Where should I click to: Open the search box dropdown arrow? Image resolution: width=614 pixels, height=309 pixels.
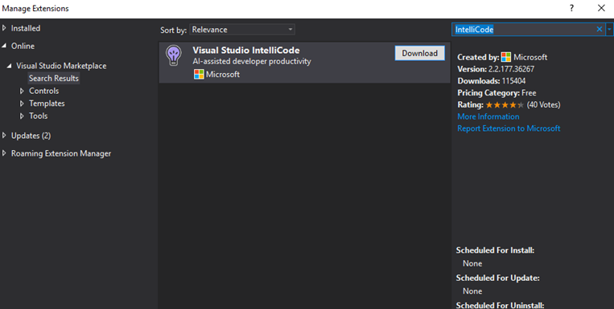(x=609, y=30)
